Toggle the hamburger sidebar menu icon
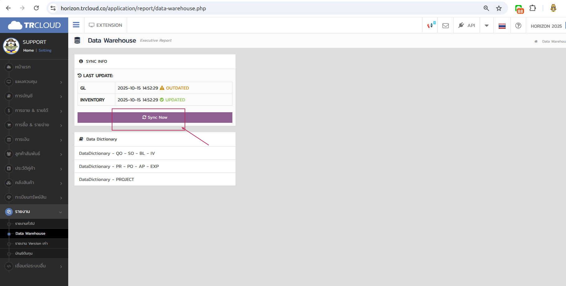Viewport: 566px width, 286px height. tap(76, 25)
